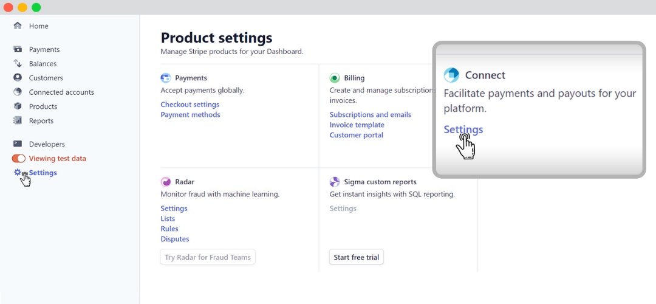Open the Invoice template link

[x=357, y=125]
